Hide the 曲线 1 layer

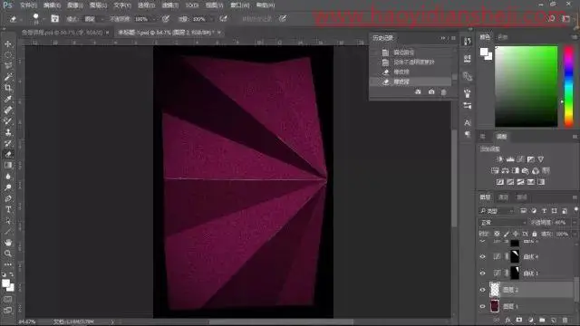[x=483, y=273]
